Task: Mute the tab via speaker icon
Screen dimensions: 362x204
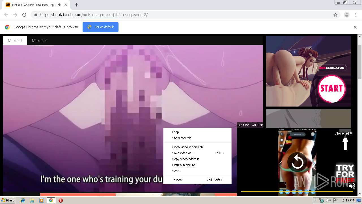Action: coord(59,5)
